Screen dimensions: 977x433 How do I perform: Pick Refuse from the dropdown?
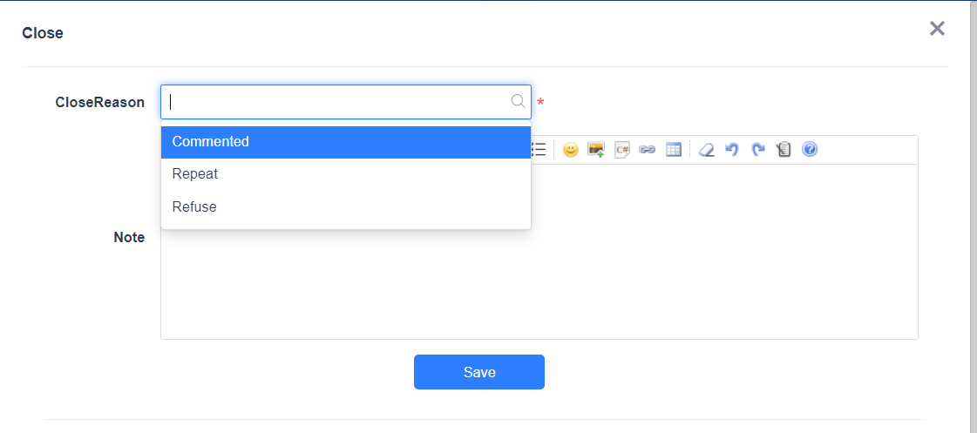pyautogui.click(x=346, y=207)
